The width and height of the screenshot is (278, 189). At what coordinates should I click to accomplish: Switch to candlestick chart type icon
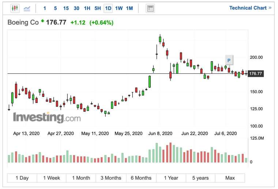pyautogui.click(x=15, y=8)
